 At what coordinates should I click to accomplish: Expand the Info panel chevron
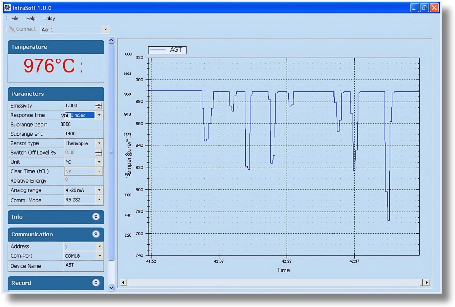(x=96, y=217)
